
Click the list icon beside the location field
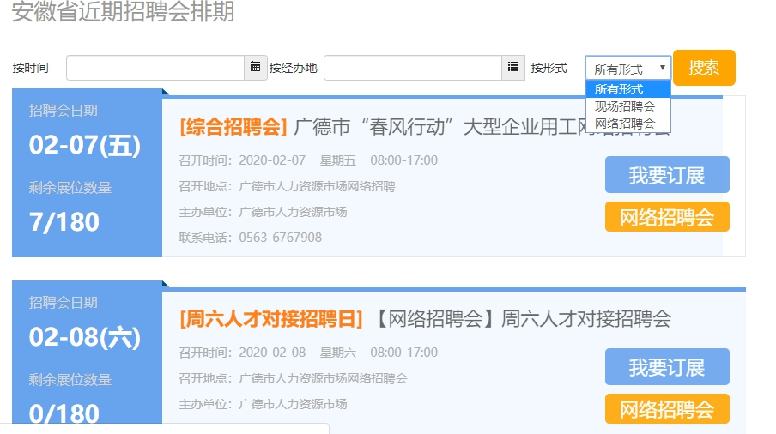(513, 68)
